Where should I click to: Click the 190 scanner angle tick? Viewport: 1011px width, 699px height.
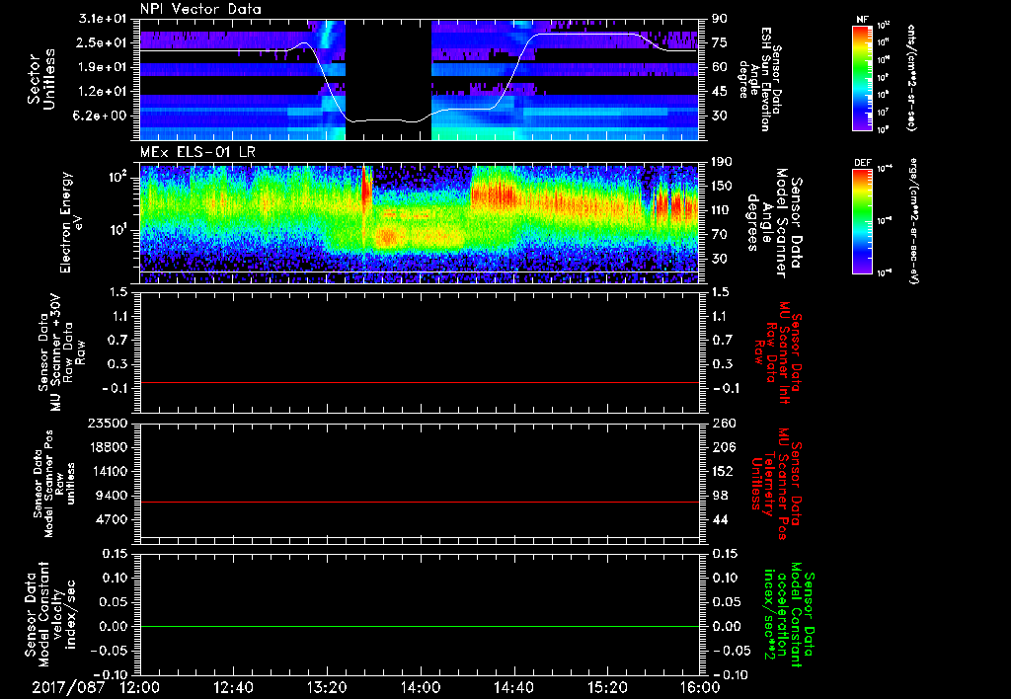(x=722, y=162)
